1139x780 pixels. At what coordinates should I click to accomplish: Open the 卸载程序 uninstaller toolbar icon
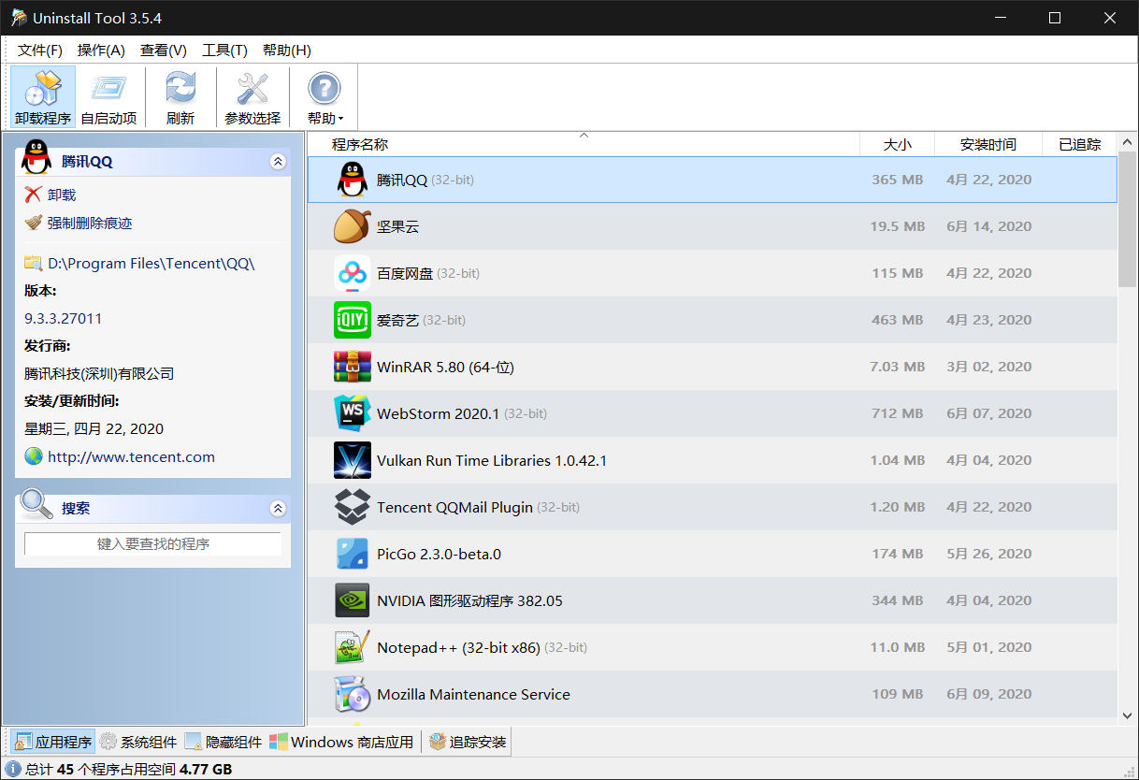coord(43,97)
